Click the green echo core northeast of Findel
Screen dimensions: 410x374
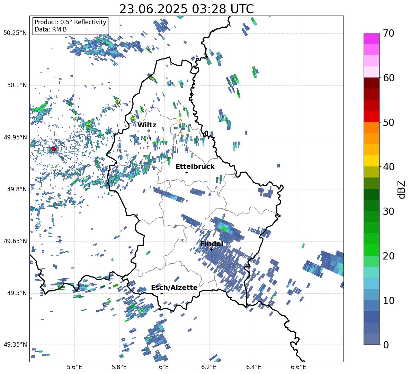224,229
